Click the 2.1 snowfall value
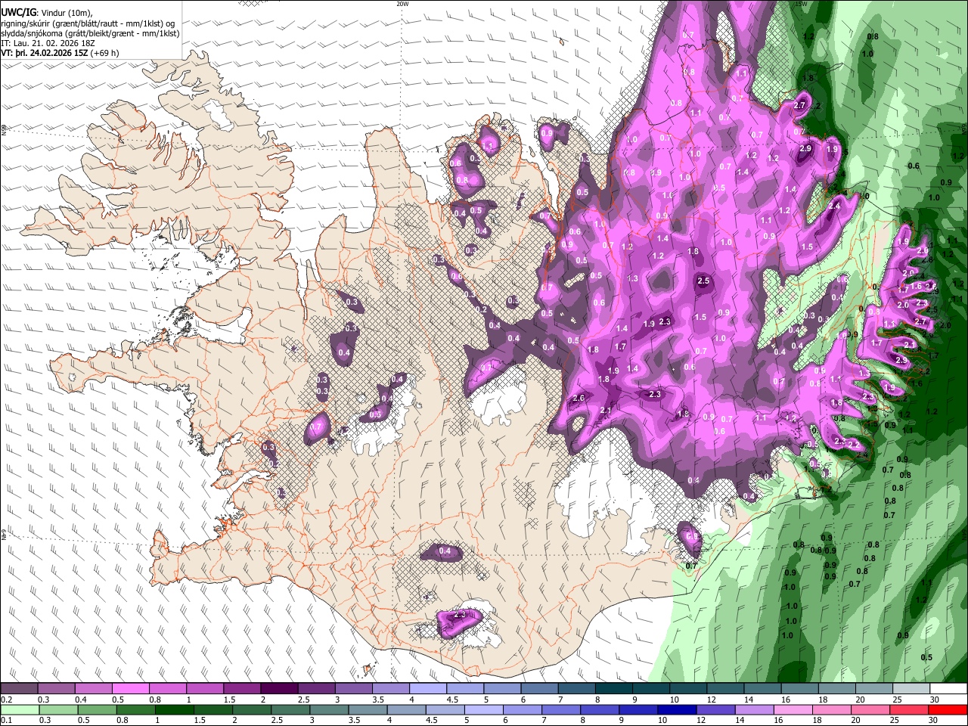The width and height of the screenshot is (968, 726). coord(605,410)
